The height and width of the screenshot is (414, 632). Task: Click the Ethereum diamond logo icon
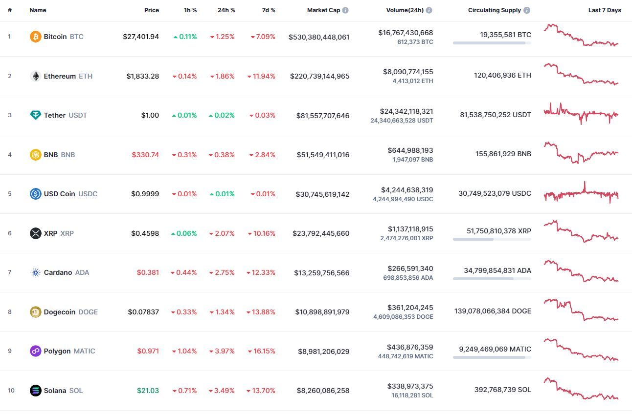click(x=36, y=76)
